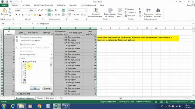Apply underline with the Ч button

(x=23, y=15)
